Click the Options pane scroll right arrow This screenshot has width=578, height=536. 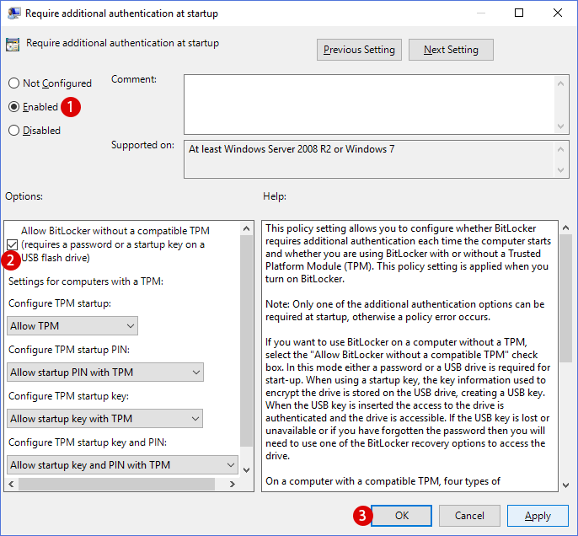point(233,484)
